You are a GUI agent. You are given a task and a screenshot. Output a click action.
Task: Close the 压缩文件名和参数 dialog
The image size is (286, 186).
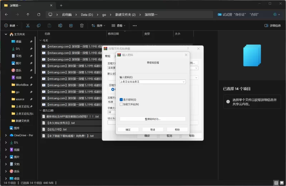(198, 48)
